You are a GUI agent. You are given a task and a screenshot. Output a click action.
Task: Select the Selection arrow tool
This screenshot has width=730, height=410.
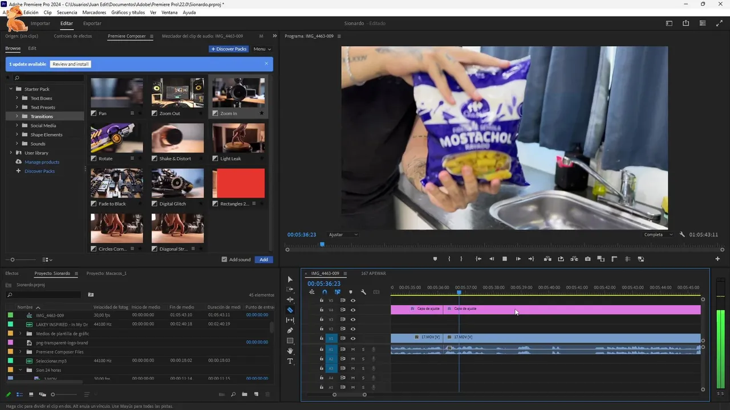290,279
